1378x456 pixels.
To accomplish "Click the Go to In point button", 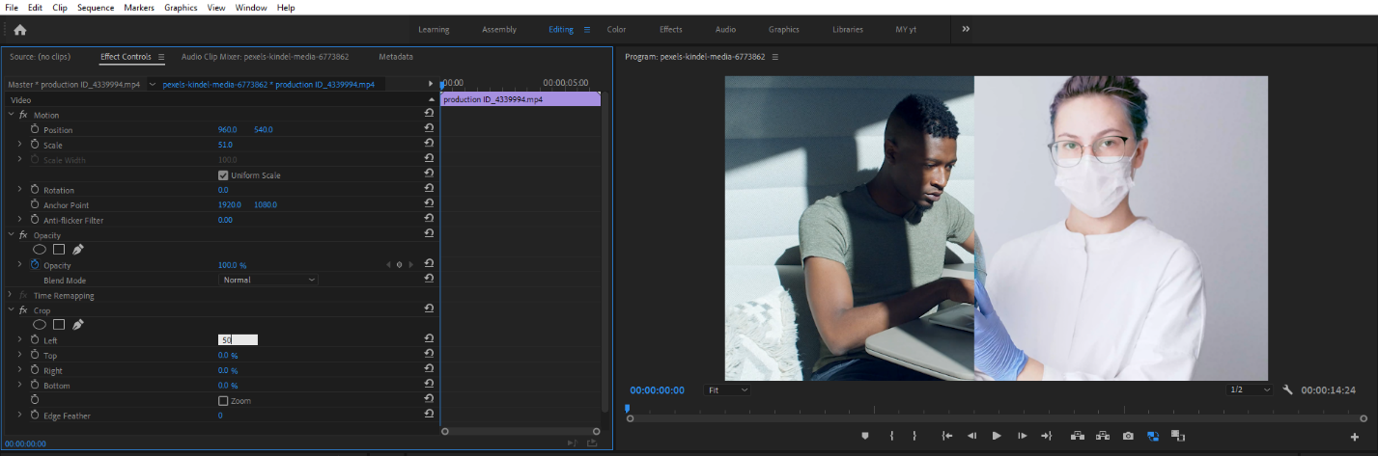I will (x=947, y=436).
